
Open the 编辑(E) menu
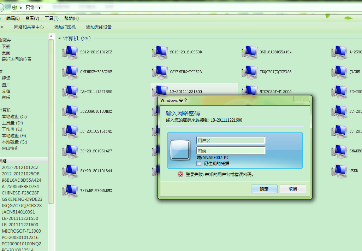tap(13, 18)
